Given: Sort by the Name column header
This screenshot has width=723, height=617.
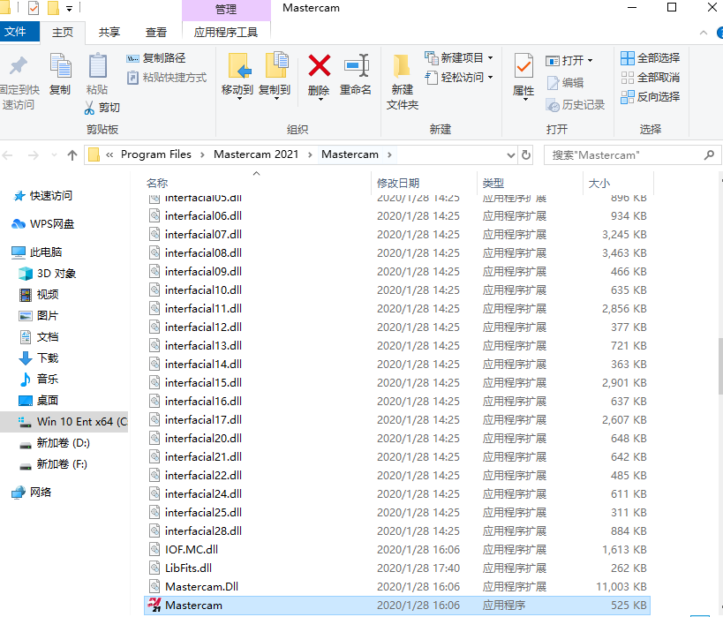Looking at the screenshot, I should pos(257,183).
